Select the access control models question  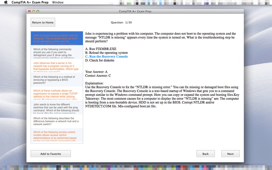(x=57, y=135)
